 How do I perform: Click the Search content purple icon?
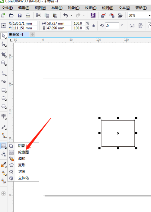point(93,15)
